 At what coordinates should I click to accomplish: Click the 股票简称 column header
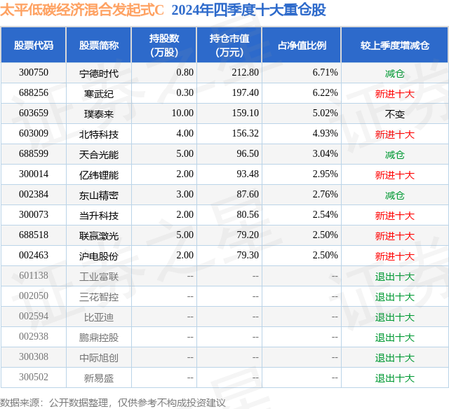tap(99, 45)
